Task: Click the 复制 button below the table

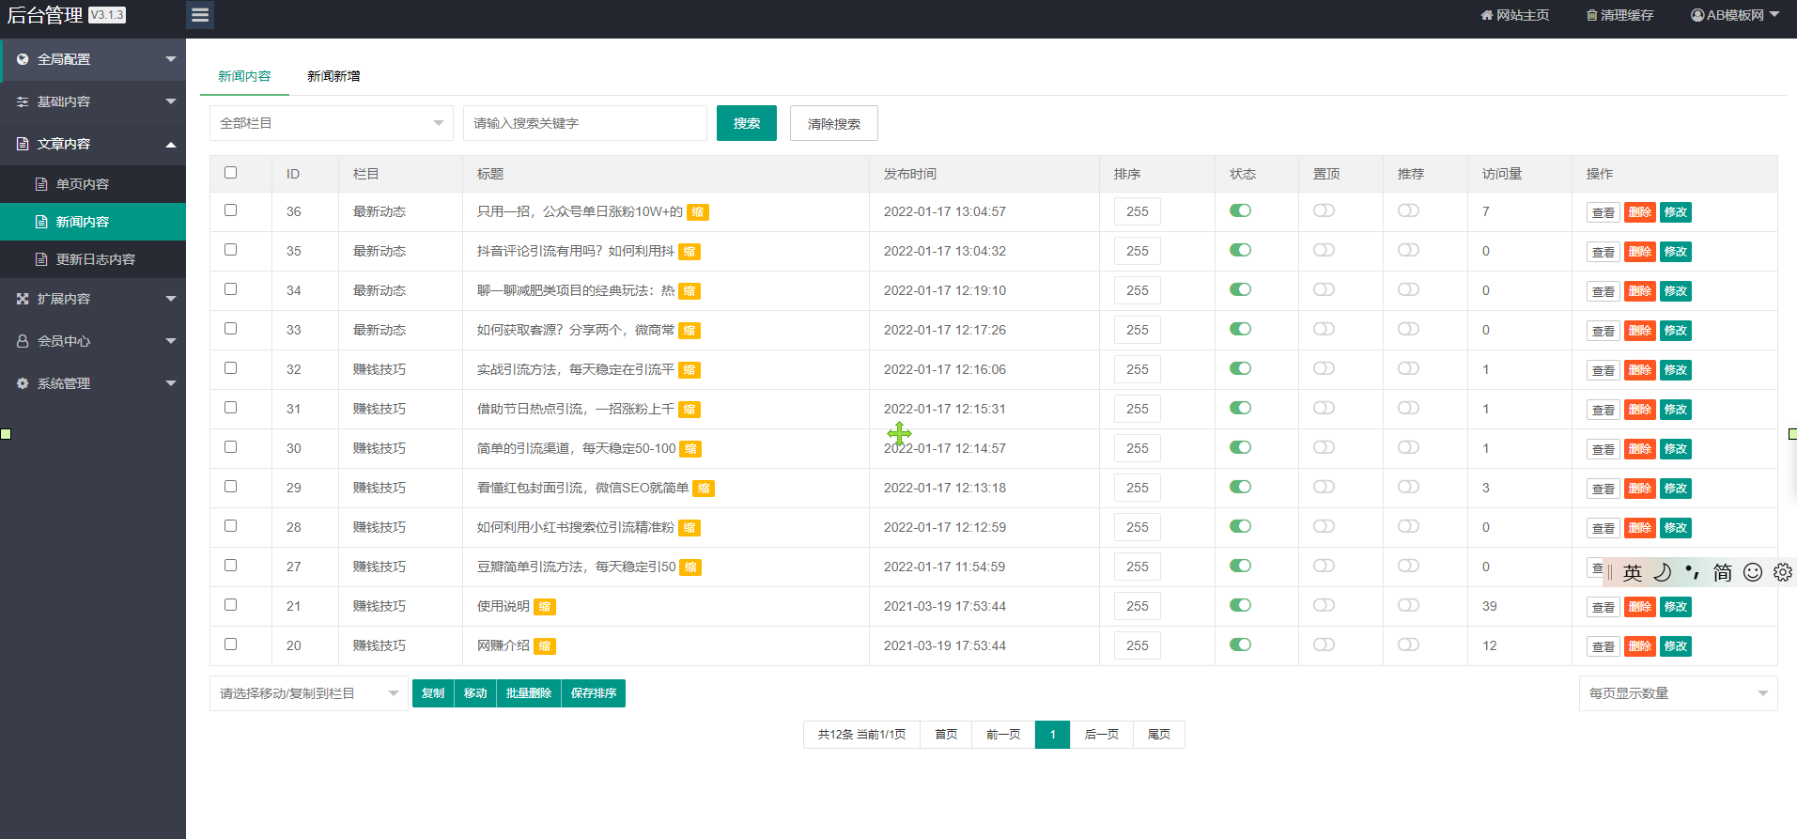Action: point(433,693)
